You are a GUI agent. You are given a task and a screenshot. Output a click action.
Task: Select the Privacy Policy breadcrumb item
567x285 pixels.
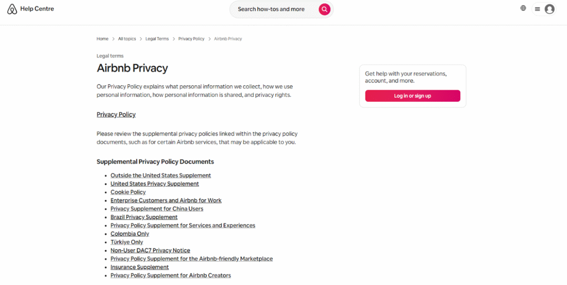coord(191,39)
